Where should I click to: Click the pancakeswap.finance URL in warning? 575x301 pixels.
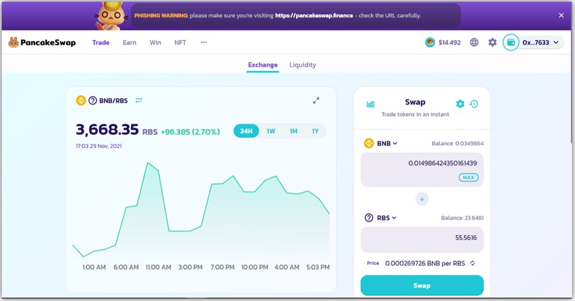(314, 15)
